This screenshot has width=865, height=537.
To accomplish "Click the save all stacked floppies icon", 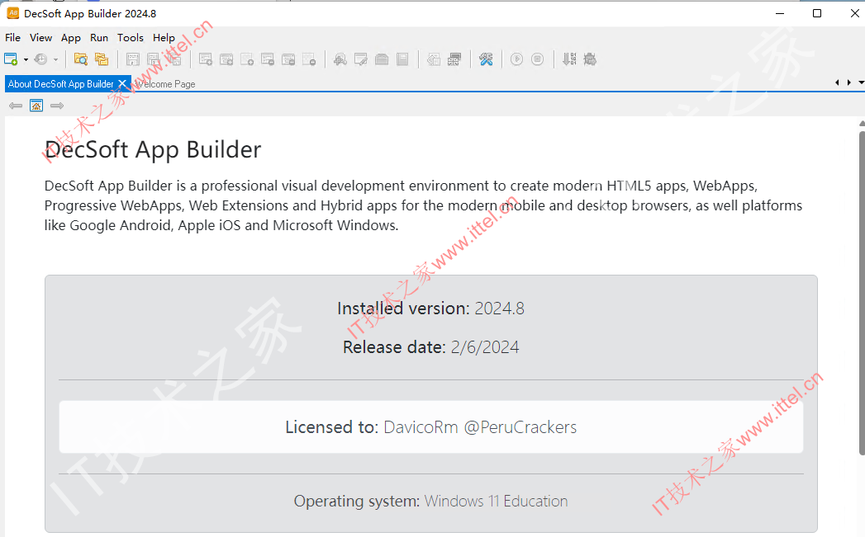I will [175, 59].
